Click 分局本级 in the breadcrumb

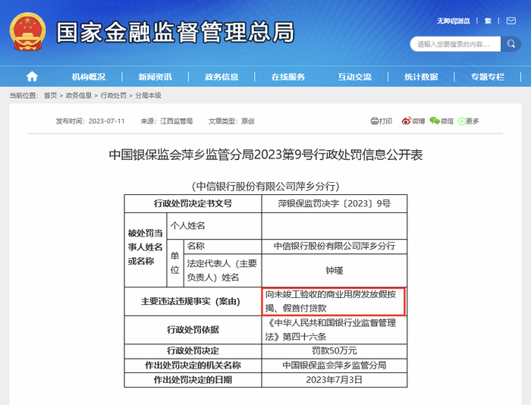pos(149,96)
